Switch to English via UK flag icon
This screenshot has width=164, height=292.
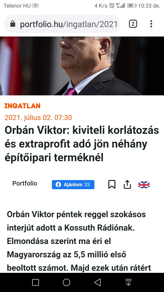coord(144,185)
